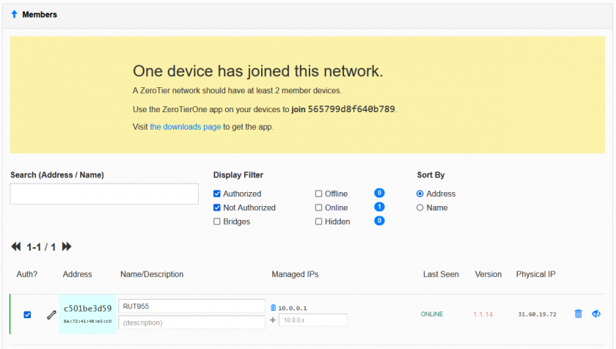616x349 pixels.
Task: Delete member using trash icon
Action: tap(579, 314)
